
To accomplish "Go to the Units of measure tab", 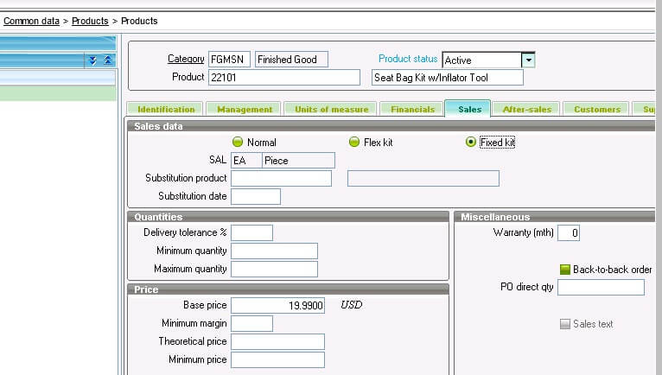I will (x=331, y=109).
